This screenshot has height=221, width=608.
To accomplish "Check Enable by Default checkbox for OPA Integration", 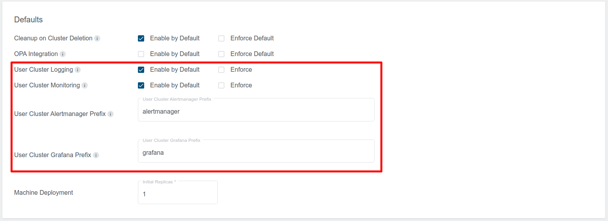I will click(141, 54).
